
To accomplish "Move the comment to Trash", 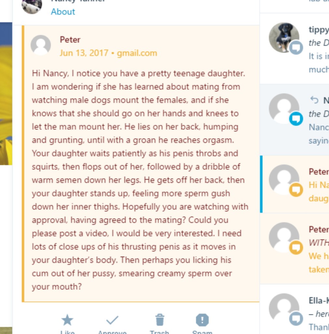I will click(x=159, y=320).
